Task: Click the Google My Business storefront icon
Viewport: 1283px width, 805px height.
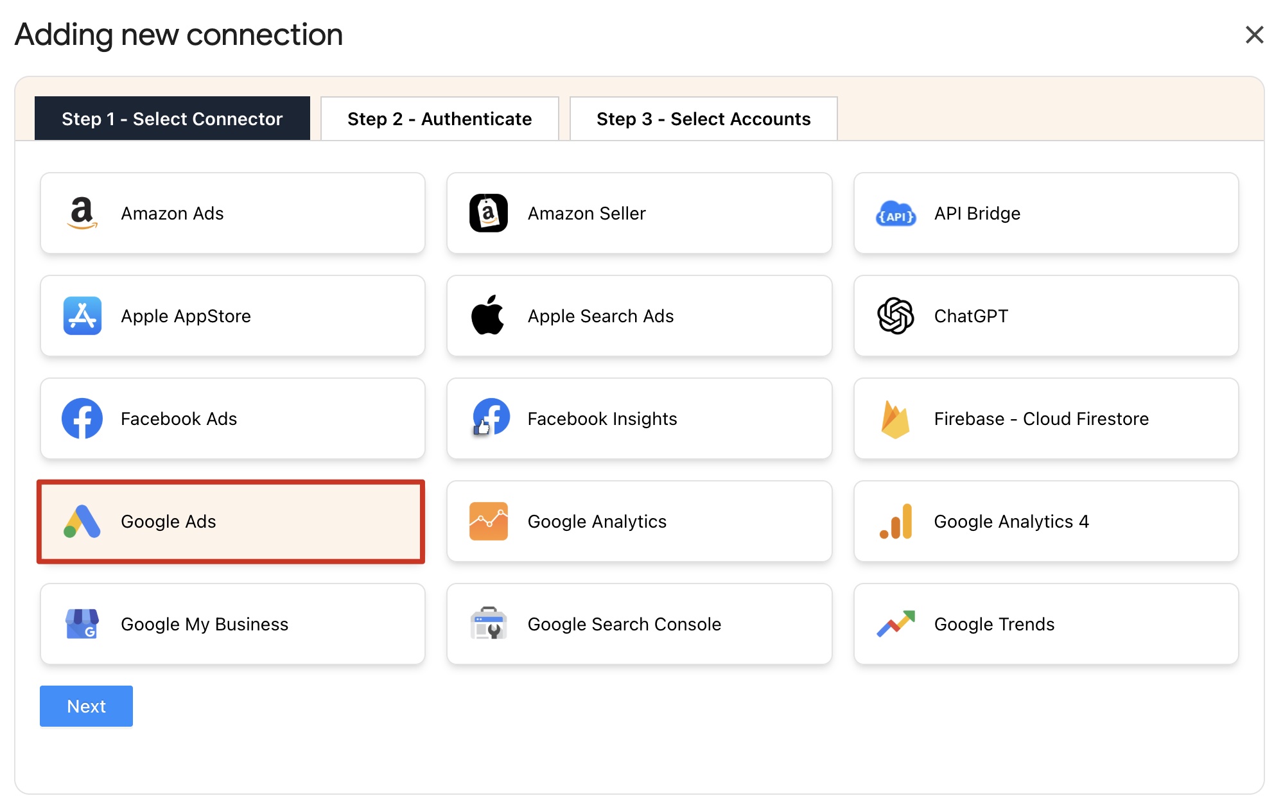Action: coord(82,624)
